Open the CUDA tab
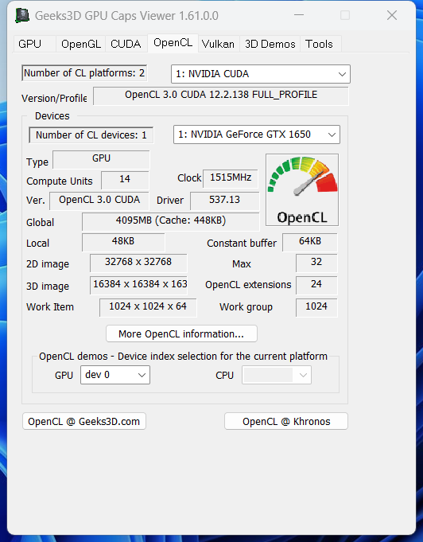The width and height of the screenshot is (423, 542). click(126, 44)
